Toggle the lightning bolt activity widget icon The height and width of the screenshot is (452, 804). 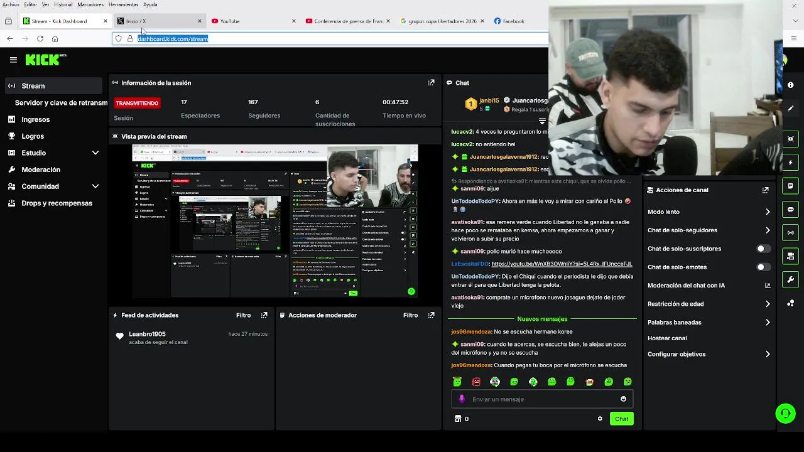tap(790, 163)
